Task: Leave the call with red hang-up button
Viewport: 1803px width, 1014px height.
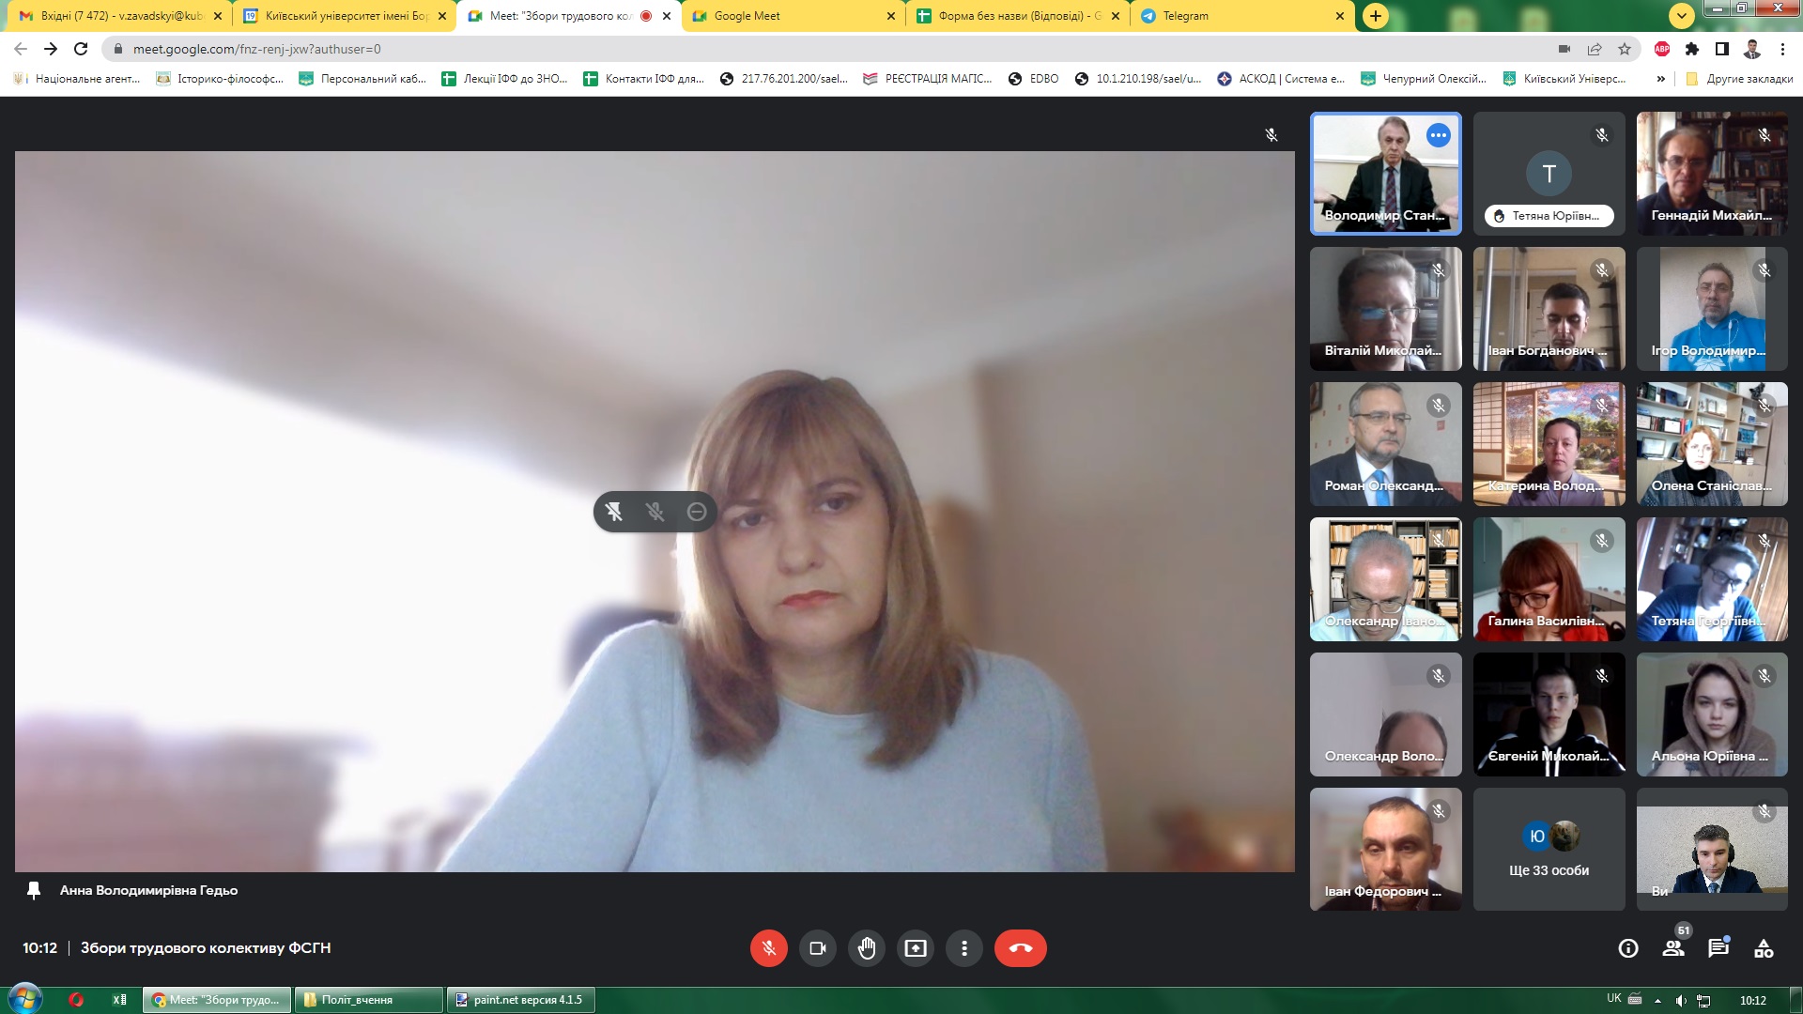Action: (x=1020, y=948)
